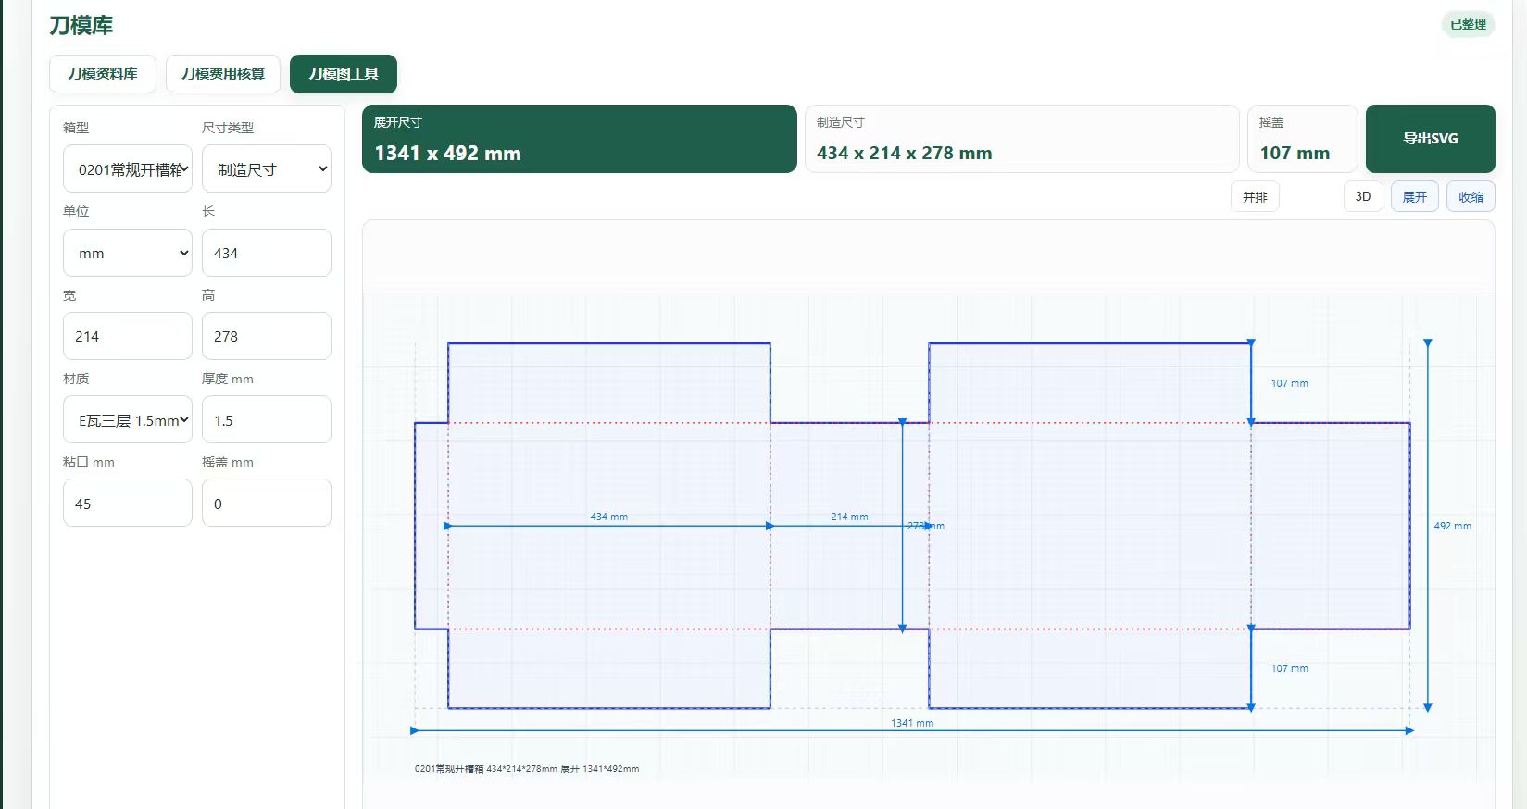The height and width of the screenshot is (809, 1527).
Task: Click the 1341 mm width dimension label
Action: click(x=912, y=723)
